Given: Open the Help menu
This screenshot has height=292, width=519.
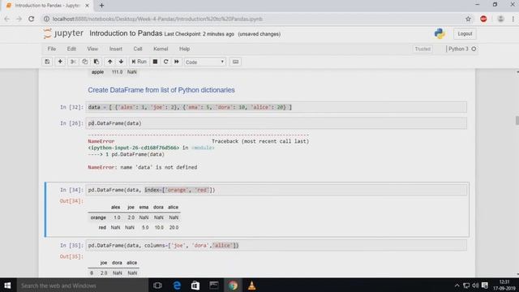Looking at the screenshot, I should pyautogui.click(x=184, y=49).
